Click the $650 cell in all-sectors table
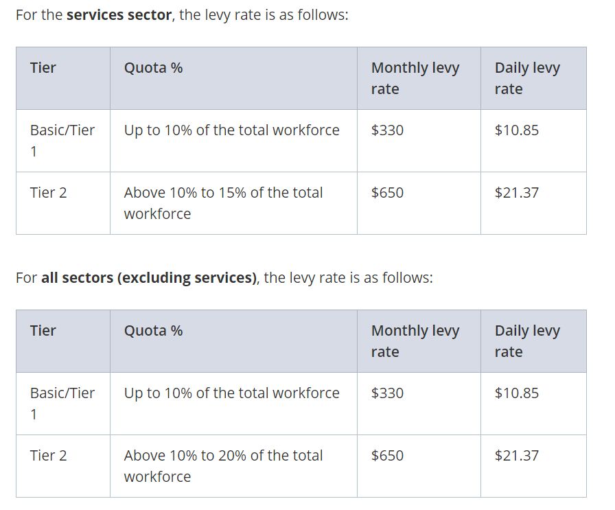The width and height of the screenshot is (615, 510). [x=387, y=456]
